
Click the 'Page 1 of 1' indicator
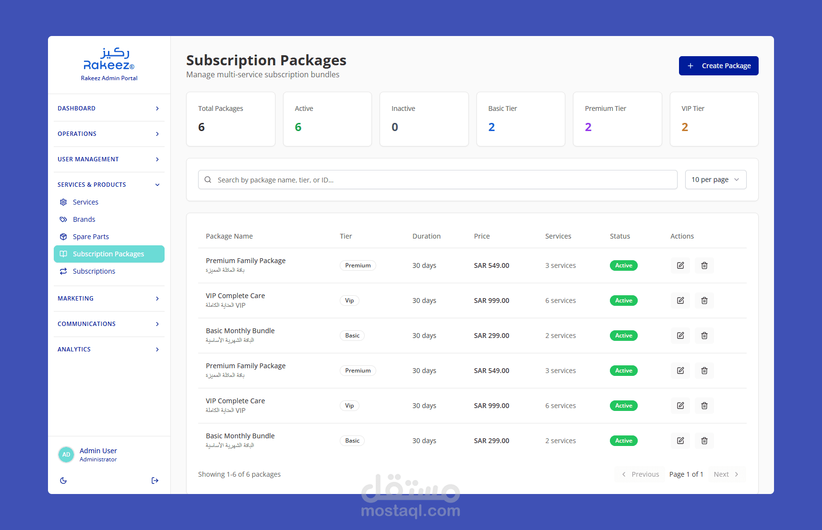(x=686, y=474)
